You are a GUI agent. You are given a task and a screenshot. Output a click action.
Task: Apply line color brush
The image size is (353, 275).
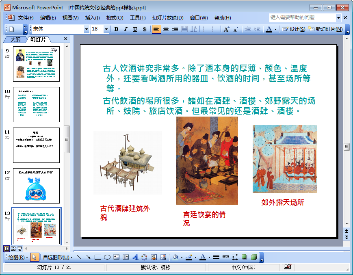click(x=189, y=257)
